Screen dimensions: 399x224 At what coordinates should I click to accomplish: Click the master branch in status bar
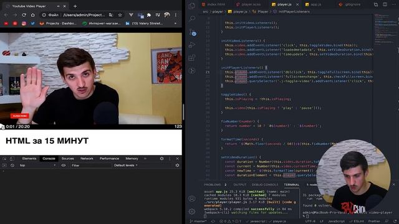point(198,222)
